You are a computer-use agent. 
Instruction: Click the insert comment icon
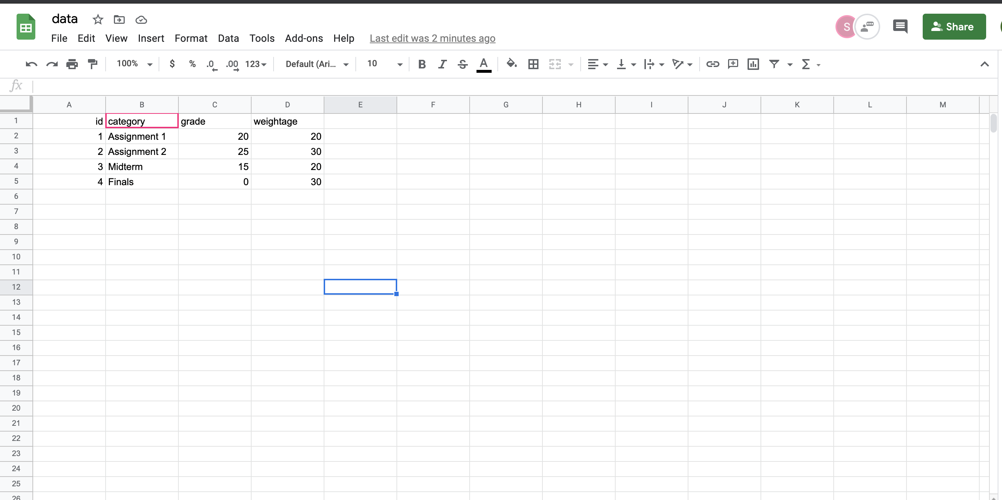click(733, 64)
